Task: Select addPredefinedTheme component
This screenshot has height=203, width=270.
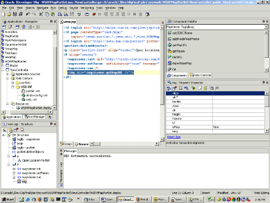Action: coord(185,39)
